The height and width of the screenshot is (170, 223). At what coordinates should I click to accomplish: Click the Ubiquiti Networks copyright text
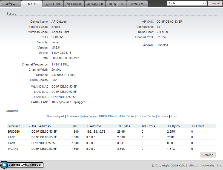coord(187,165)
